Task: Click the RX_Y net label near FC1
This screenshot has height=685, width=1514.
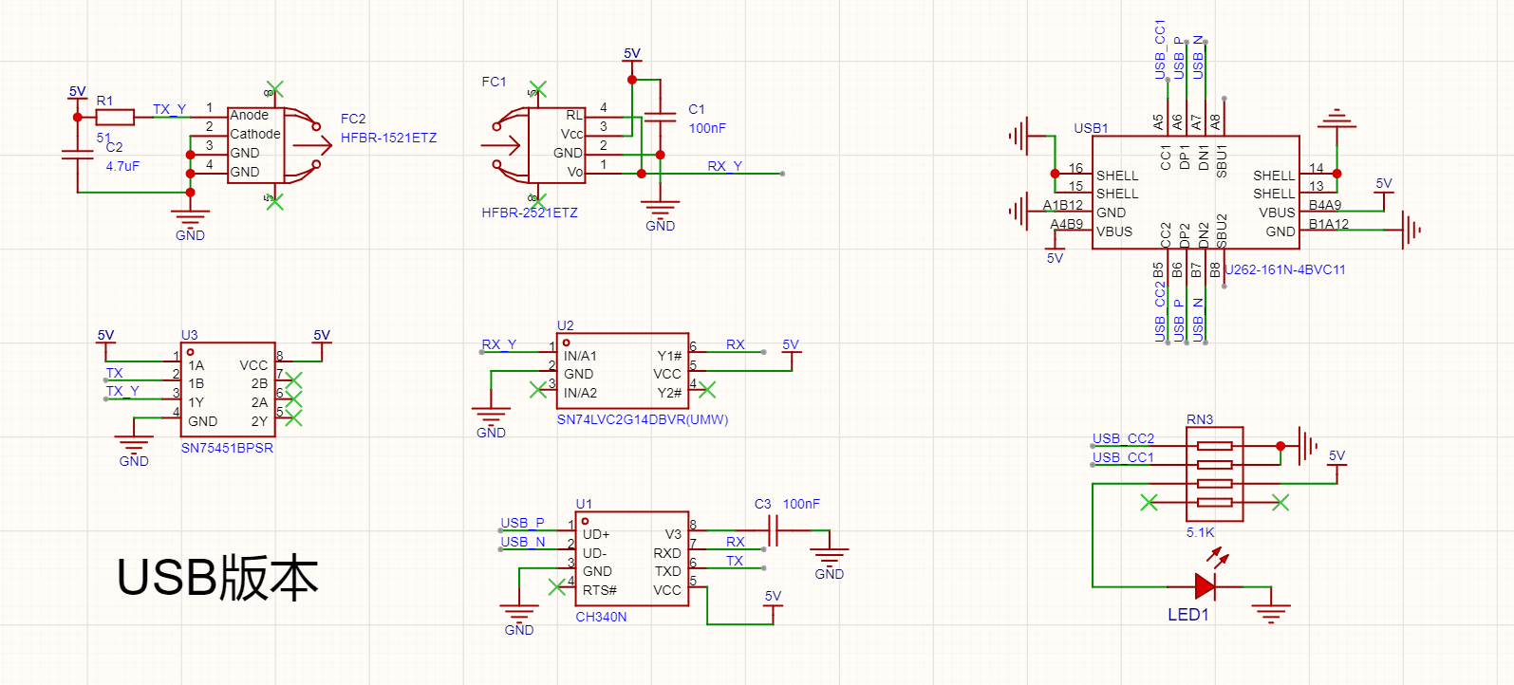Action: point(725,166)
